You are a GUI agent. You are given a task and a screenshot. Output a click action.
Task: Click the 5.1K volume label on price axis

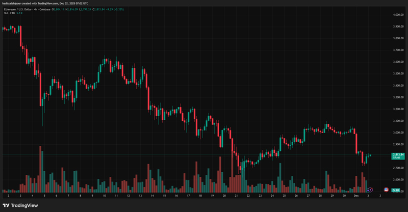395,190
